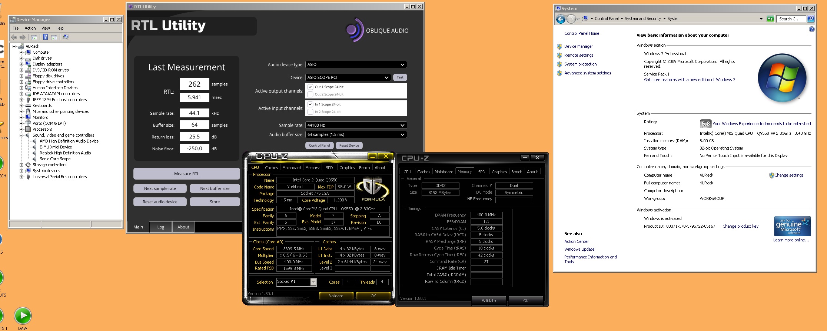827x331 pixels.
Task: Click the Show/Hide Action Pane toolbar icon
Action: 54,37
